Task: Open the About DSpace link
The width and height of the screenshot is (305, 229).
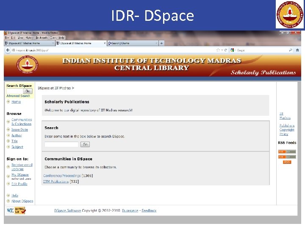Action: point(22,201)
